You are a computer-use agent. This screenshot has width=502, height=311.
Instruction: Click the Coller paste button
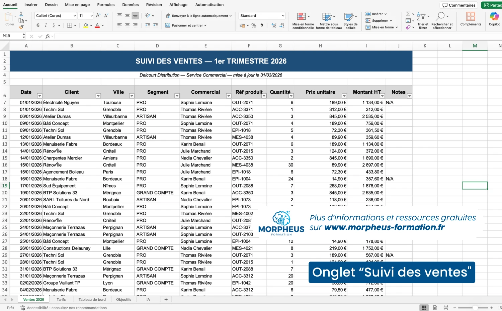[x=10, y=19]
